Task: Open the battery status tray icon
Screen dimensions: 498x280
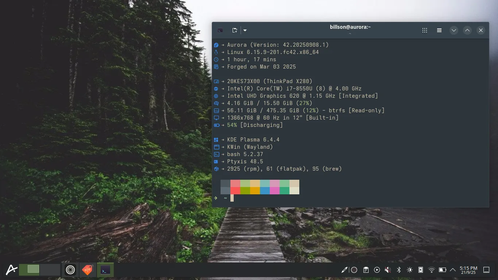Action: [x=443, y=270]
